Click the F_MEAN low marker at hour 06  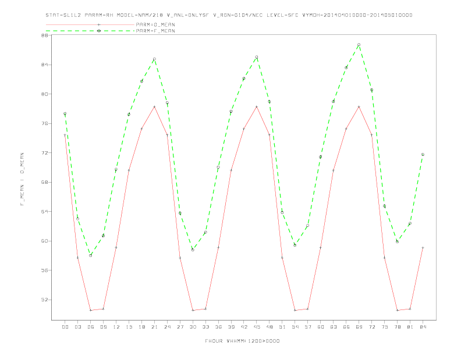click(x=91, y=255)
